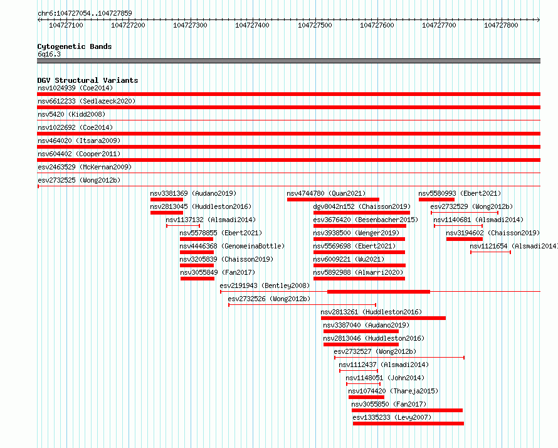This screenshot has width=558, height=448.
Task: Click ruler position 104727500
Action: (x=315, y=25)
